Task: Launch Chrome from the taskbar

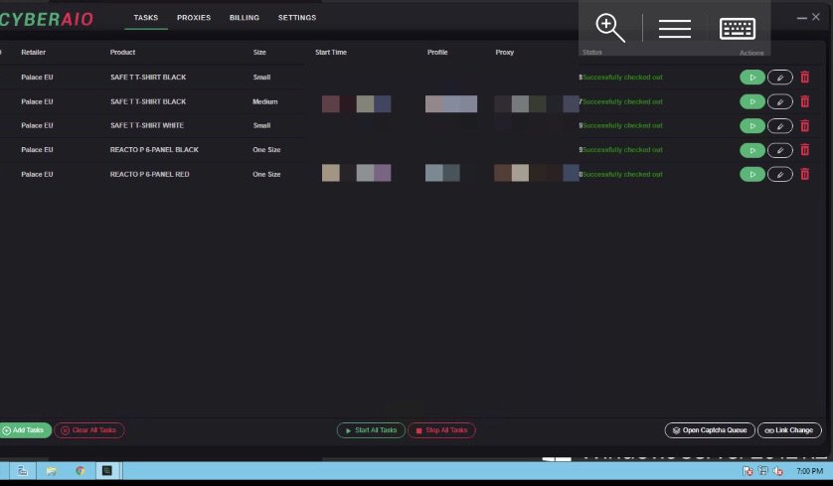Action: (80, 471)
